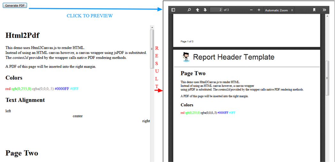335x162 pixels.
Task: Click the Html2Pdf heading in left pane
Action: click(x=22, y=35)
